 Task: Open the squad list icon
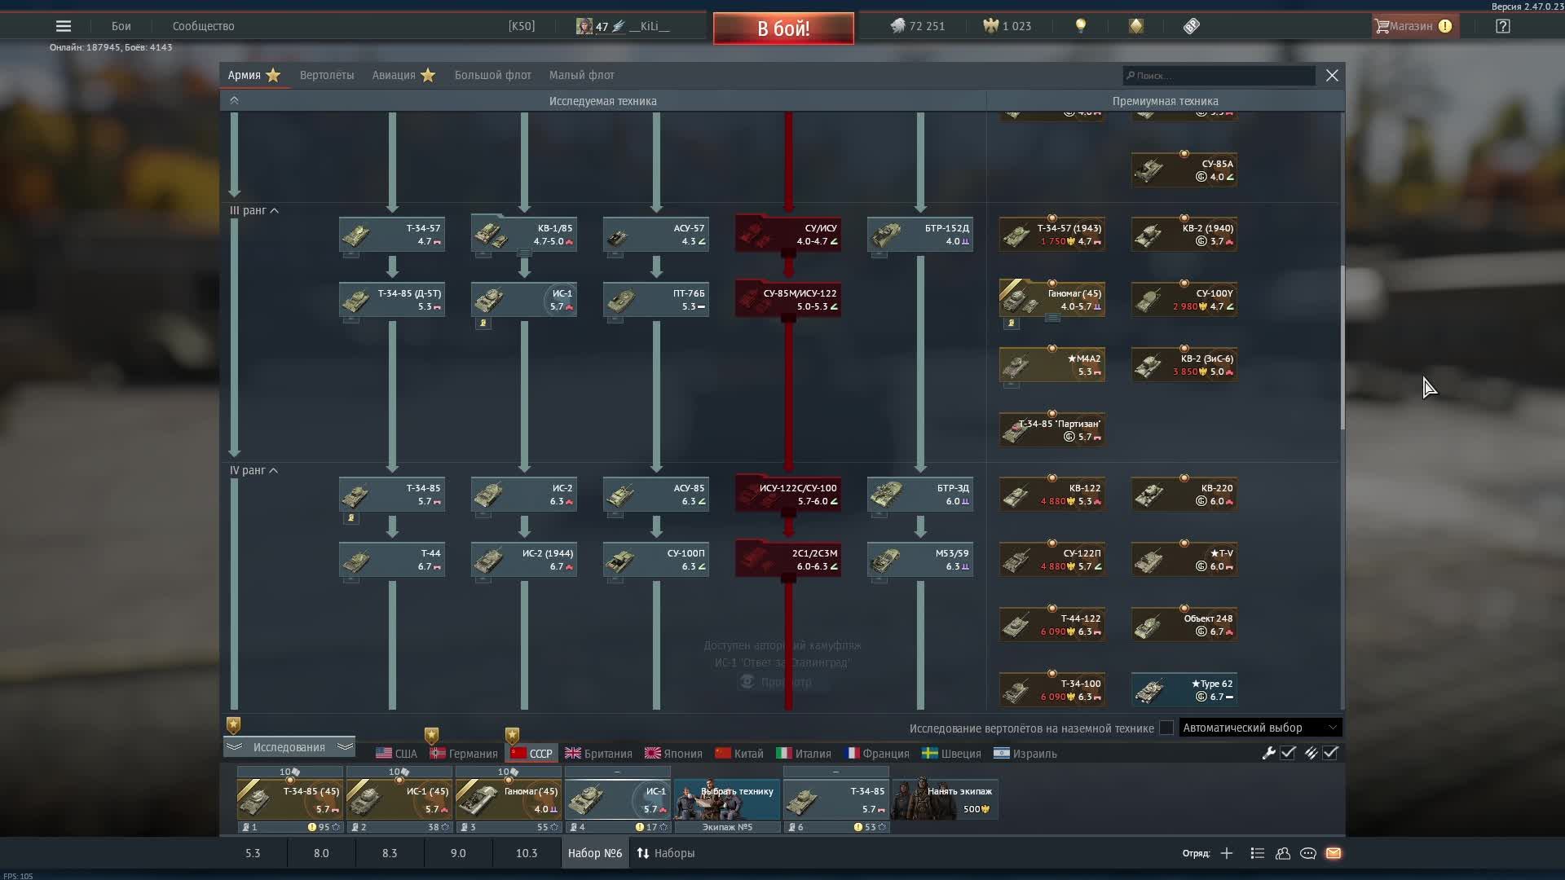1258,853
